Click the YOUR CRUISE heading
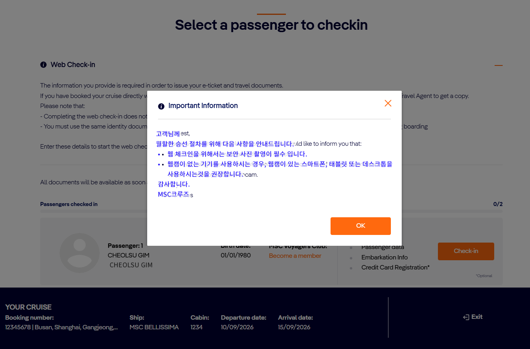 29,307
